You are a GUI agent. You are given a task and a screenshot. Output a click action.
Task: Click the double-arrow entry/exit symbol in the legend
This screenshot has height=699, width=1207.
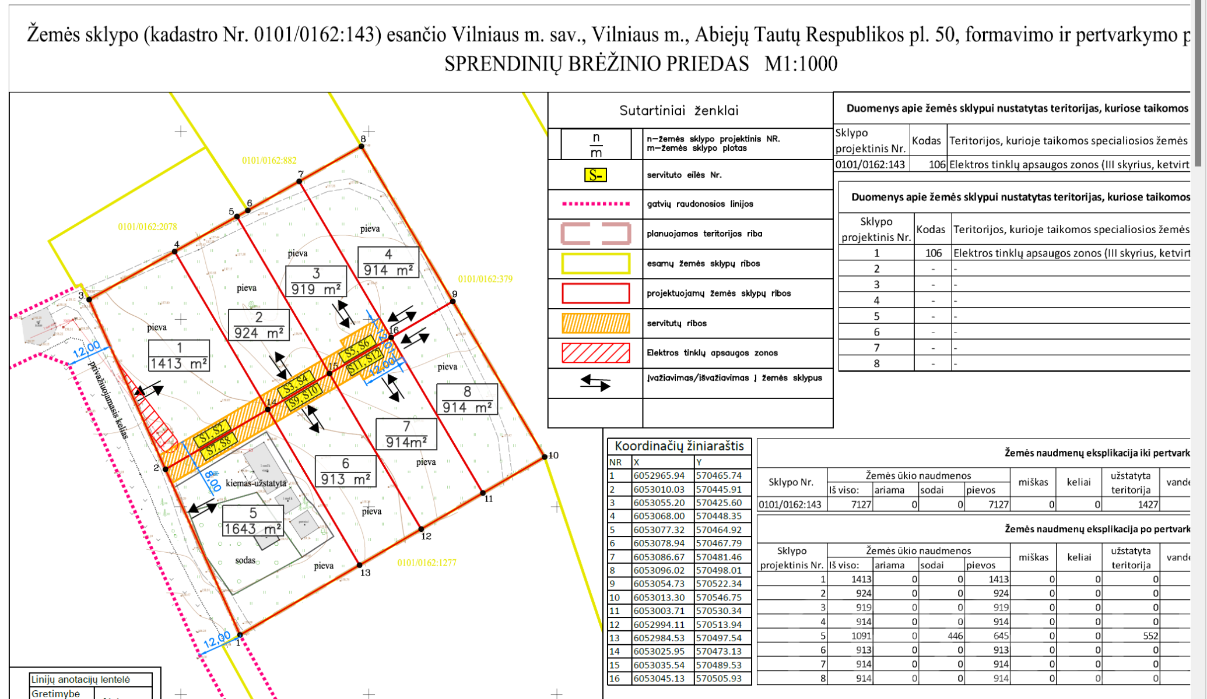pyautogui.click(x=595, y=383)
